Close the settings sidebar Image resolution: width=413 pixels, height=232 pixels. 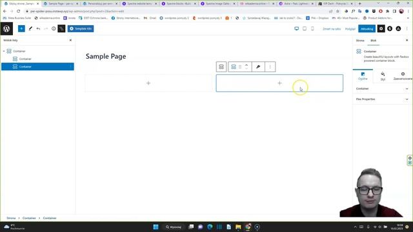click(x=407, y=40)
